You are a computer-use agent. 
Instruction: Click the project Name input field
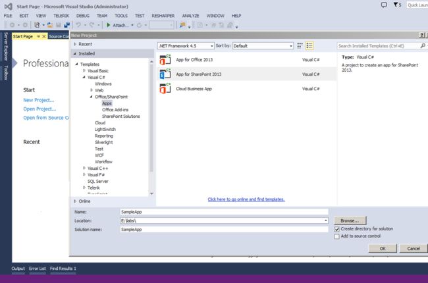224,212
